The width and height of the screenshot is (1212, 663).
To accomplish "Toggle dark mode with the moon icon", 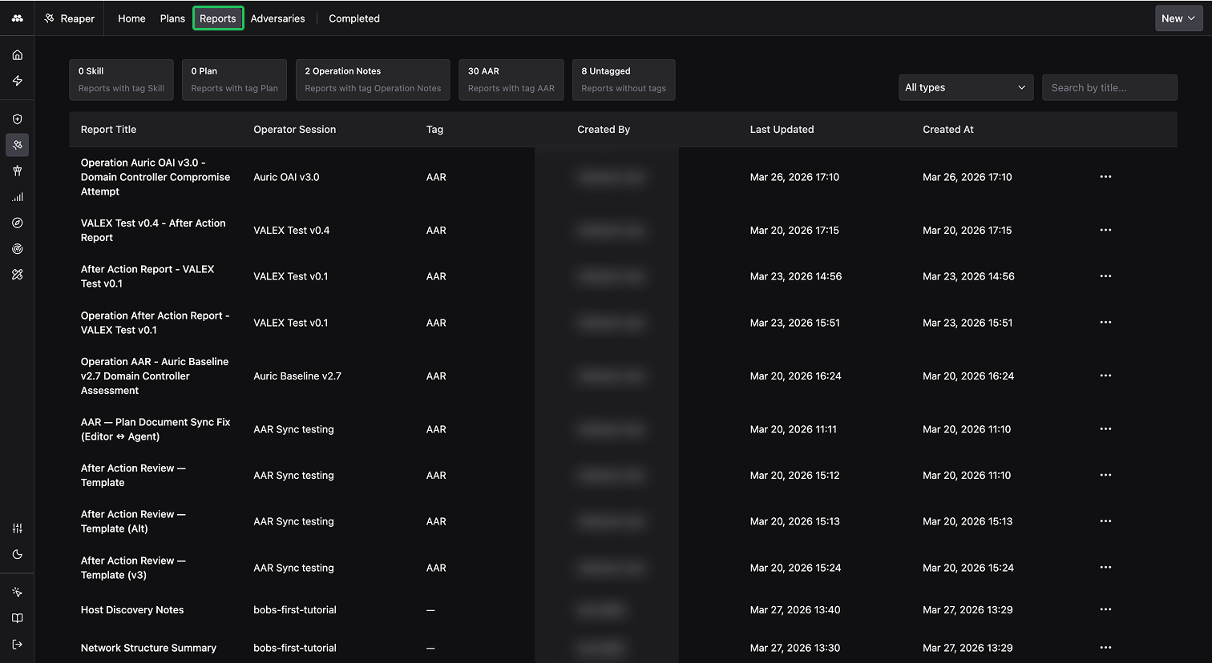I will (18, 554).
